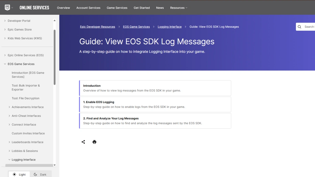Collapse the EOS Game Services section
The image size is (315, 177).
click(x=5, y=64)
